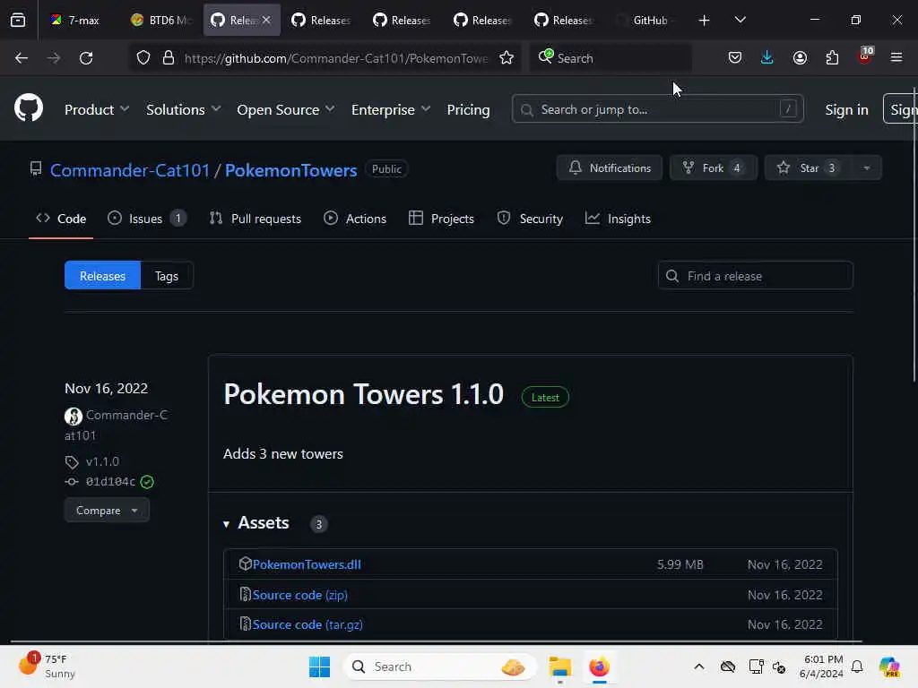Screen dimensions: 918x688
Task: Open the Firefox View icon
Action: (x=18, y=20)
